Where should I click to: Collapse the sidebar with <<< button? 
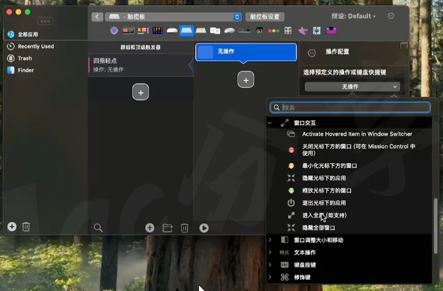(x=45, y=21)
